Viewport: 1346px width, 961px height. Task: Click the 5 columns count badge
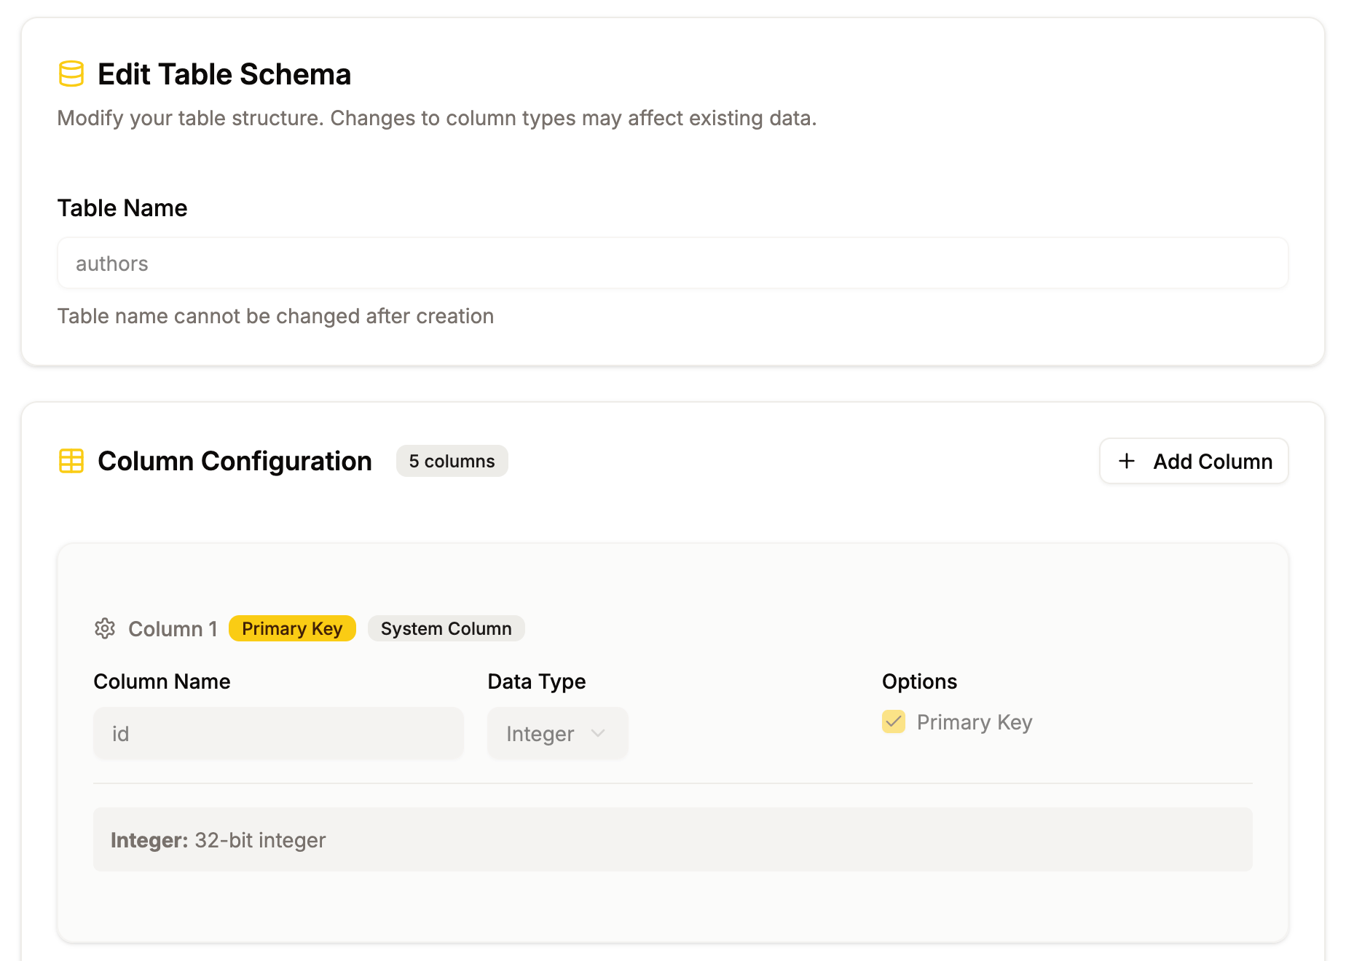click(452, 461)
